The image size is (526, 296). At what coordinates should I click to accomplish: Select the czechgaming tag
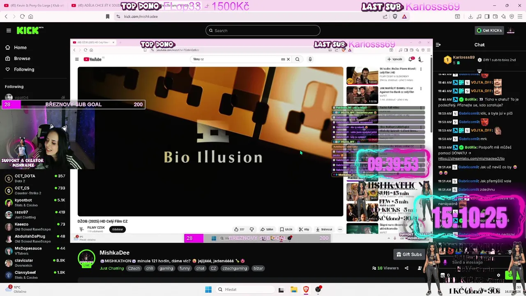(235, 268)
